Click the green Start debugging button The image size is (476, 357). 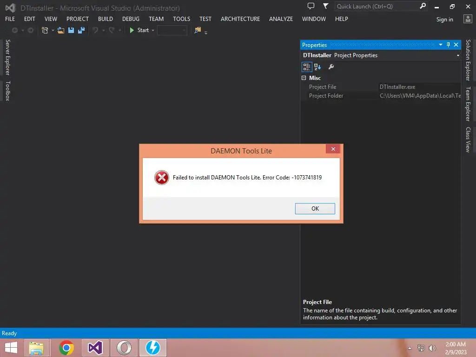point(139,30)
